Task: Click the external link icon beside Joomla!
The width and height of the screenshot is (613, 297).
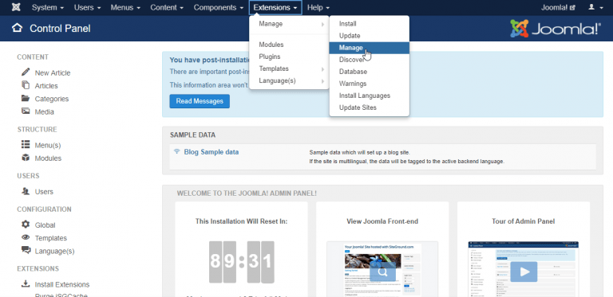Action: tap(573, 8)
